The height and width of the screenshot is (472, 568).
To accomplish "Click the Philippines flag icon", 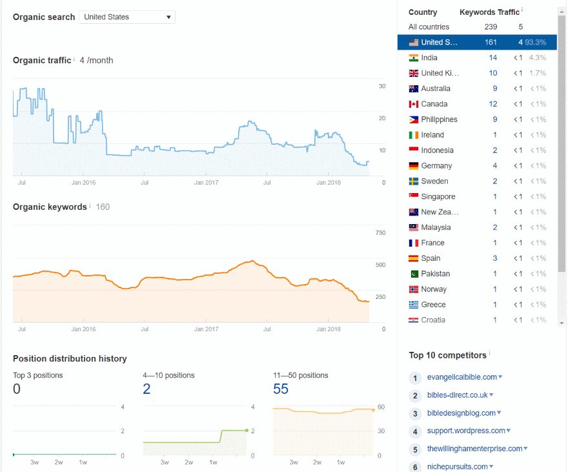I will [414, 119].
